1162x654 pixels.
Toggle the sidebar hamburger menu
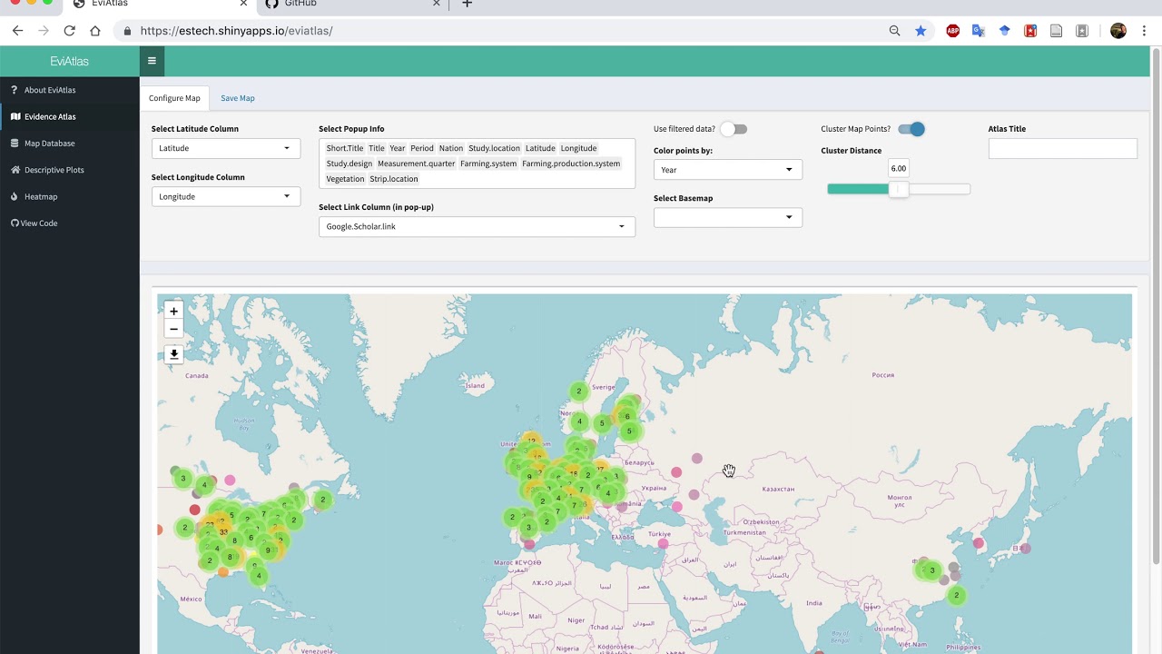pyautogui.click(x=152, y=61)
